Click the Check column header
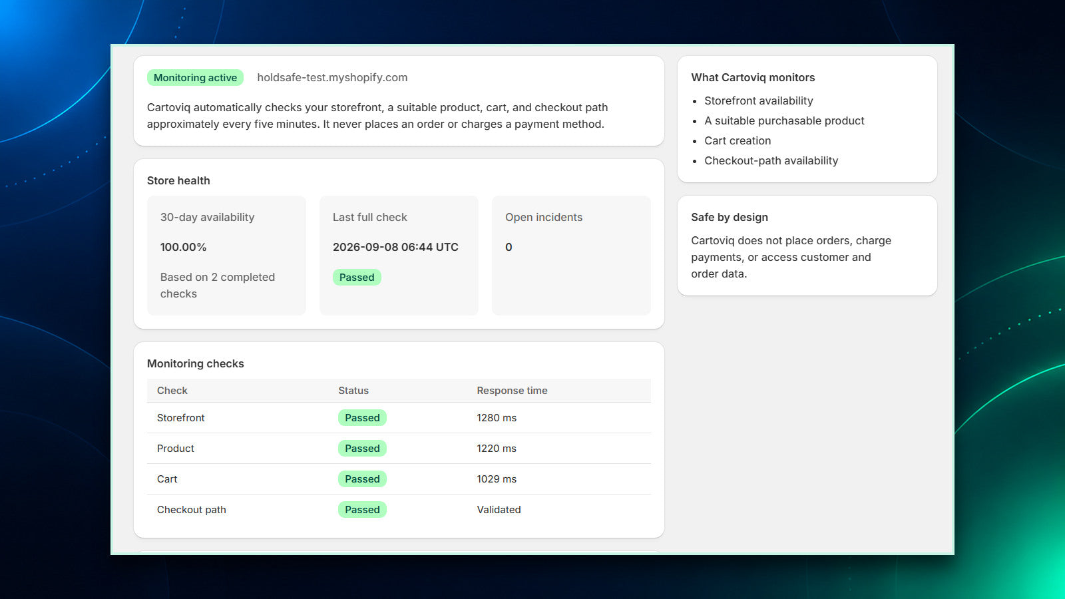This screenshot has height=599, width=1065. click(x=172, y=391)
